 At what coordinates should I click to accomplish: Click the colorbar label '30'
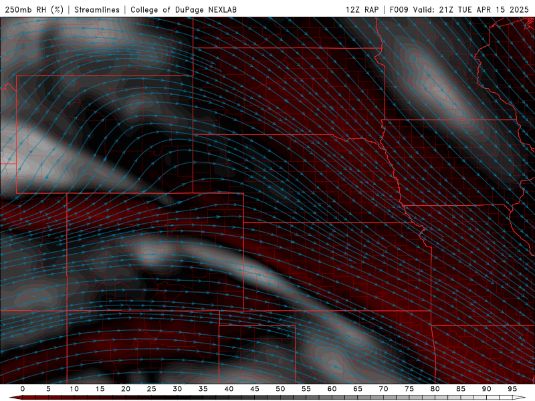pos(177,389)
